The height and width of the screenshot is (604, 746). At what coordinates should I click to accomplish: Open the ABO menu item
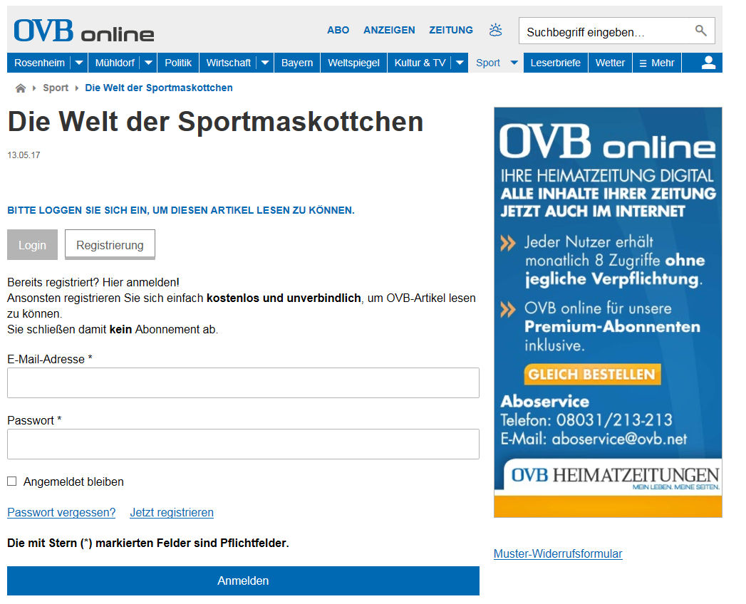click(338, 30)
